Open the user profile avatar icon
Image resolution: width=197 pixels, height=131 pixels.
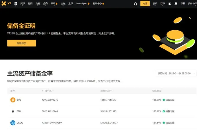[169, 4]
